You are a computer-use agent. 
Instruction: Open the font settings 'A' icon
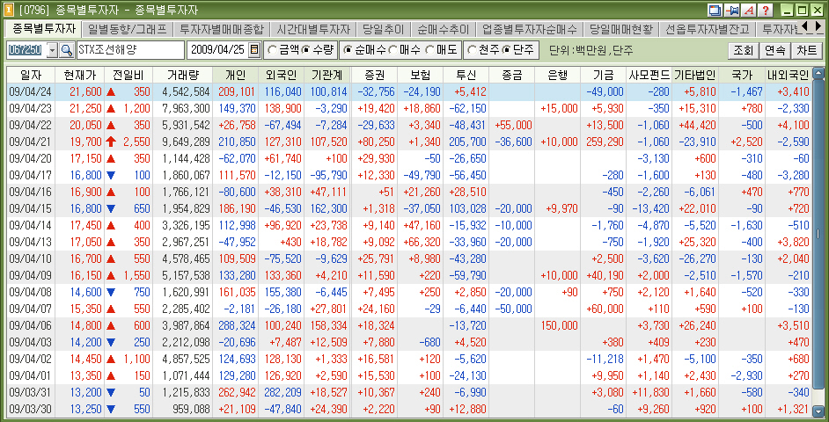click(749, 11)
